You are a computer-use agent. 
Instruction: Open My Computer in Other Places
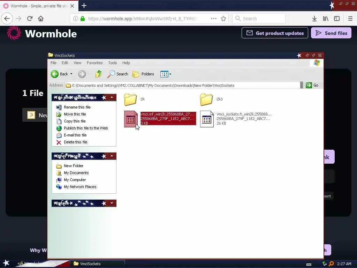click(75, 180)
